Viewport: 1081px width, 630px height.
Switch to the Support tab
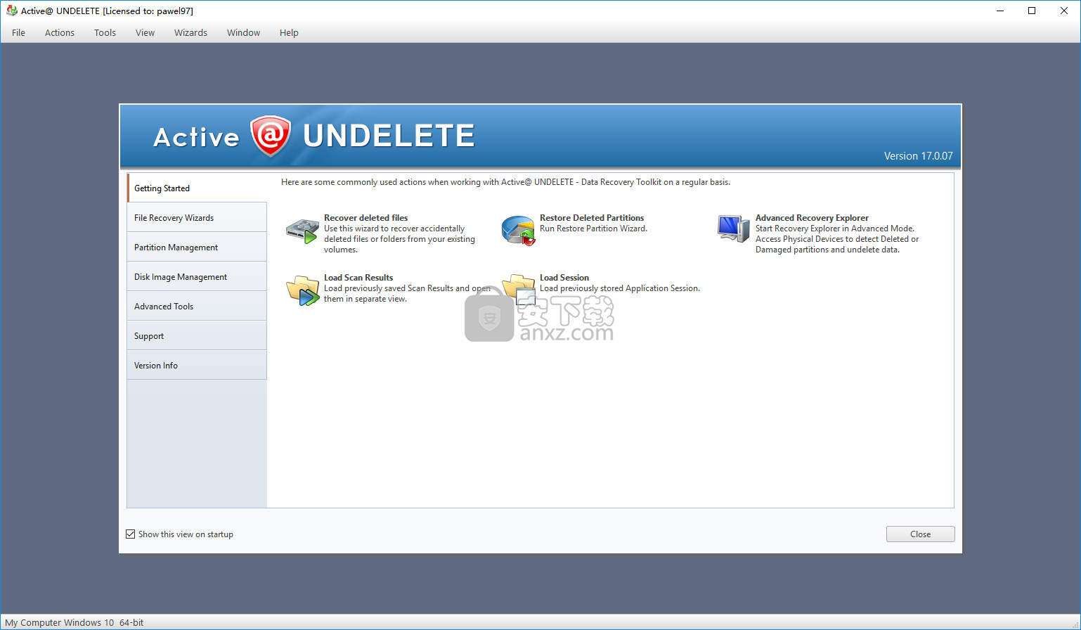(197, 335)
